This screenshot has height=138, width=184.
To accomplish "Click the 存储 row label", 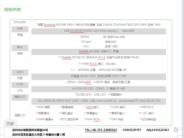I will (20, 35).
